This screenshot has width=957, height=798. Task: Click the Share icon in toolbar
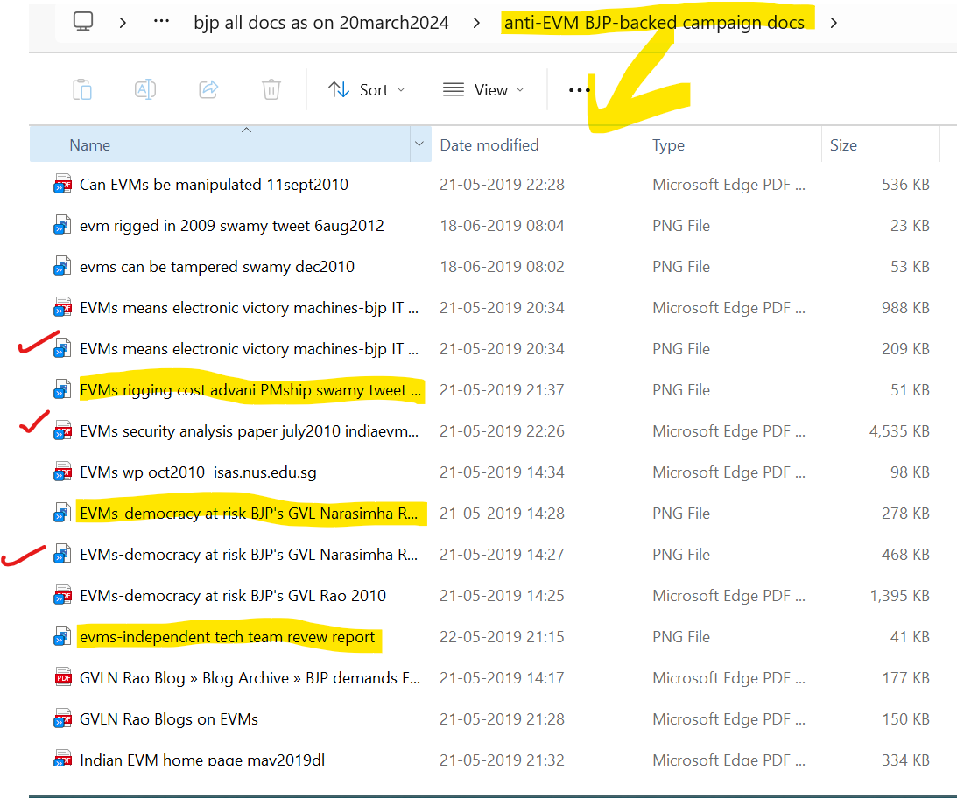click(208, 89)
